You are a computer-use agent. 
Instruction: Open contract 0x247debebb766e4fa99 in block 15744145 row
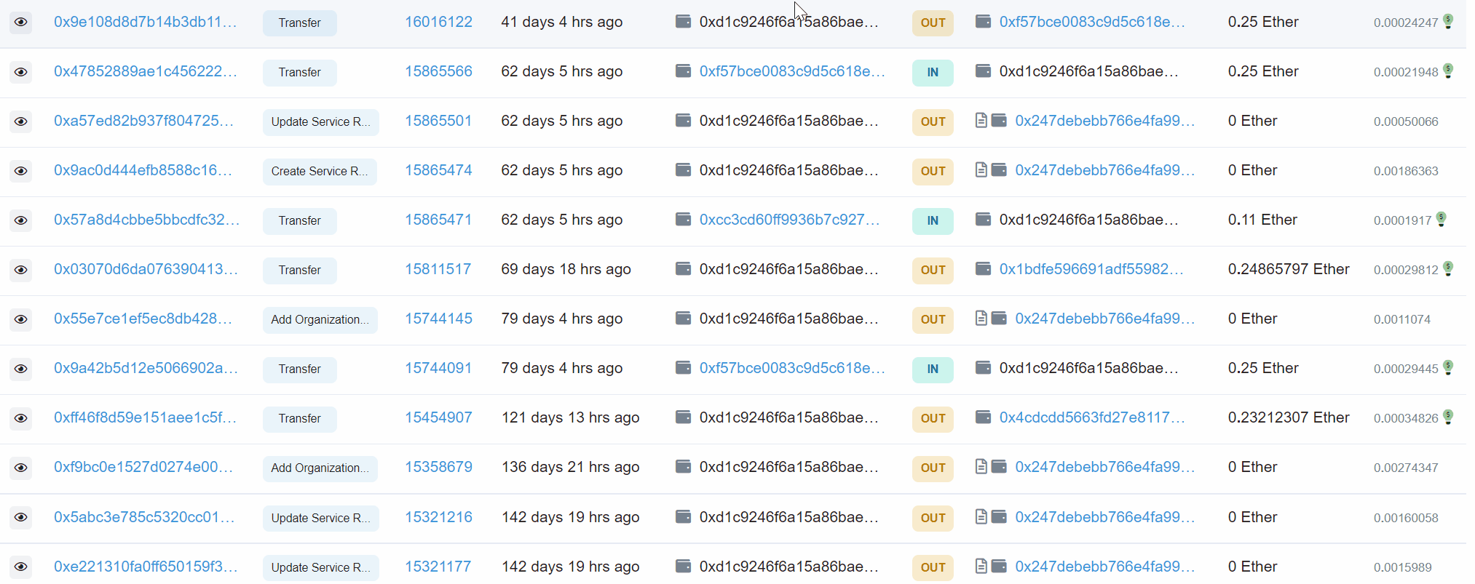point(1105,319)
